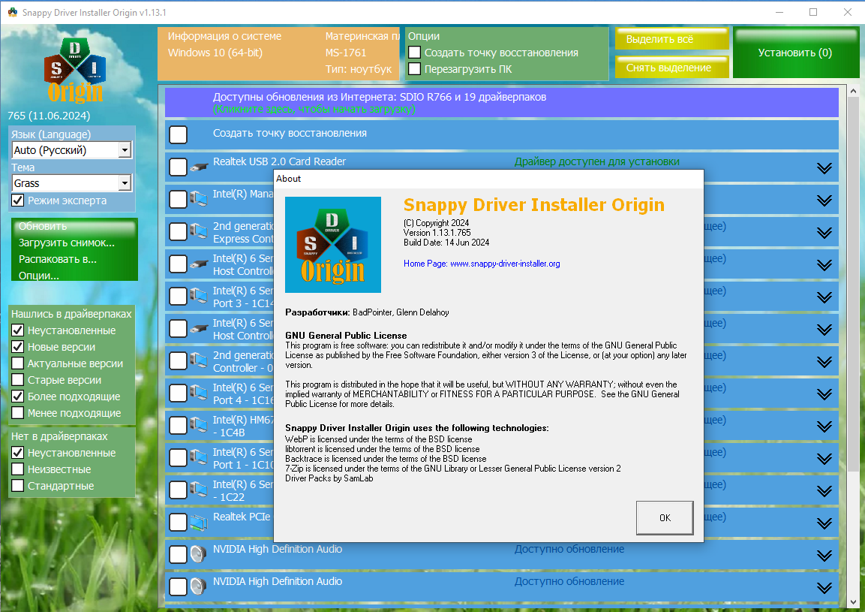
Task: Click the device icon for Port 4 - 1C16 row
Action: 199,393
